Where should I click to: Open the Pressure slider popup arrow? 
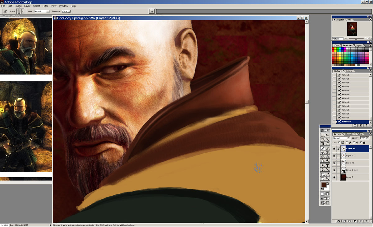69,11
